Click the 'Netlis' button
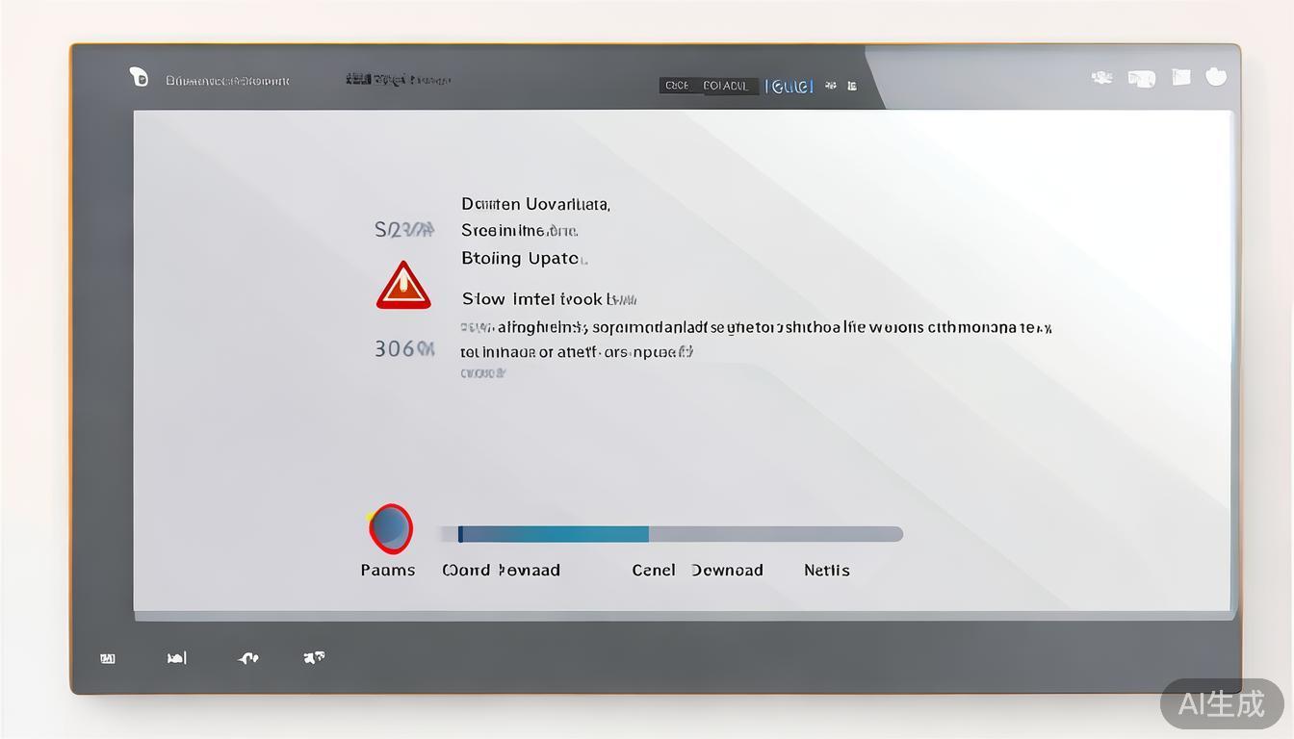1294x739 pixels. (x=827, y=570)
